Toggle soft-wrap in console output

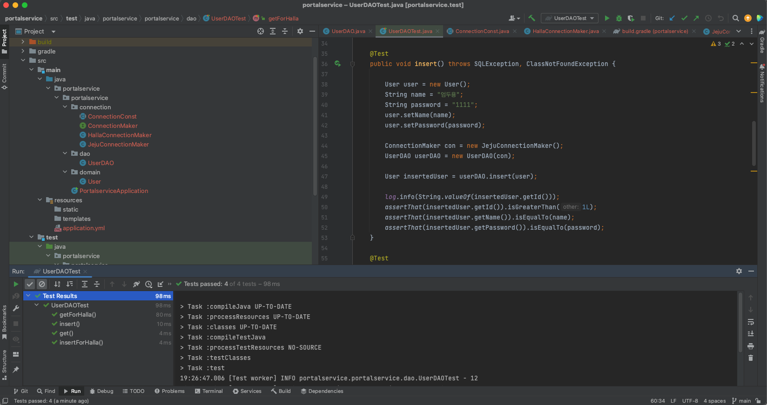(x=751, y=322)
